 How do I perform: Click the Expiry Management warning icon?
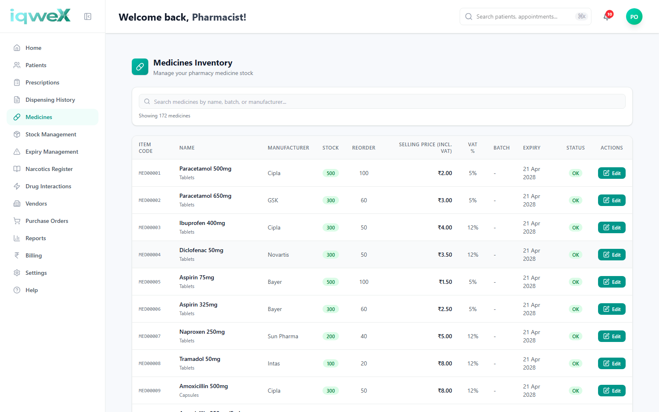tap(17, 152)
